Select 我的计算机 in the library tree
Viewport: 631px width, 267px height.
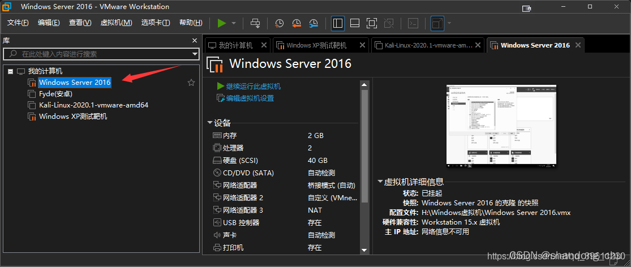pos(45,71)
